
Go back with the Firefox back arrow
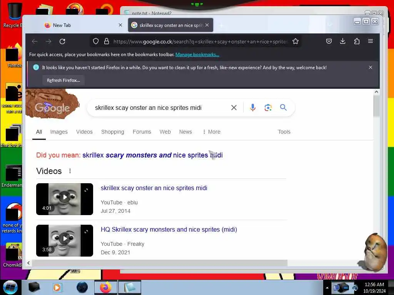click(x=35, y=41)
